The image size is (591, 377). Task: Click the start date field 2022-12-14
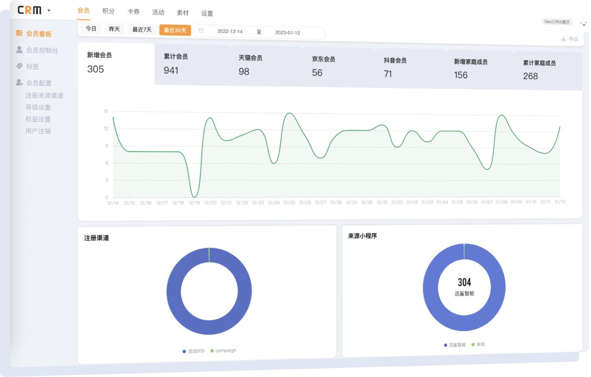point(230,32)
